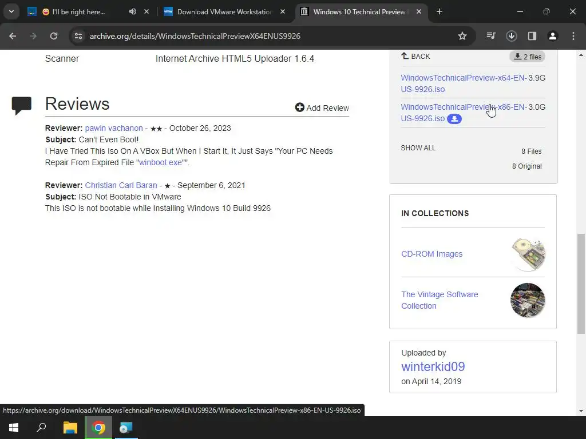Go back to the previous page
The width and height of the screenshot is (586, 439).
(13, 36)
